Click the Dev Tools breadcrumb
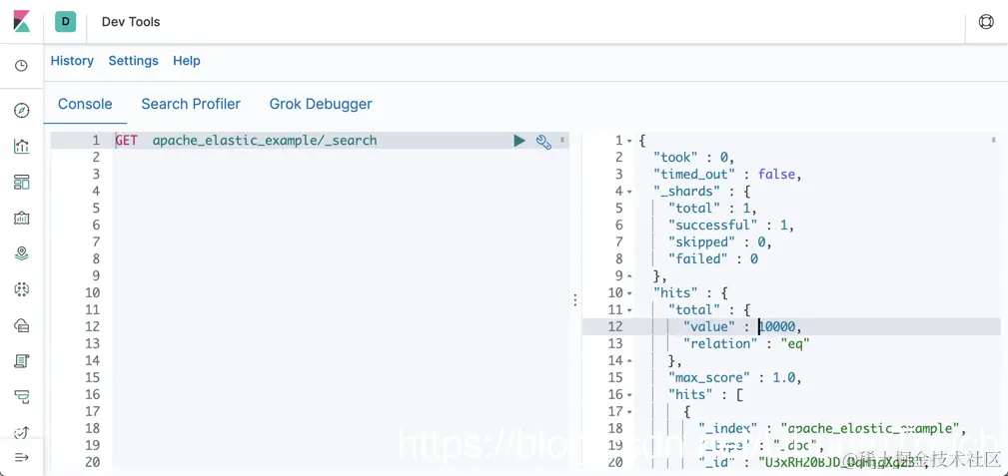 click(131, 22)
